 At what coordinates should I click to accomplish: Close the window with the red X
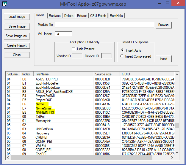(x=178, y=3)
